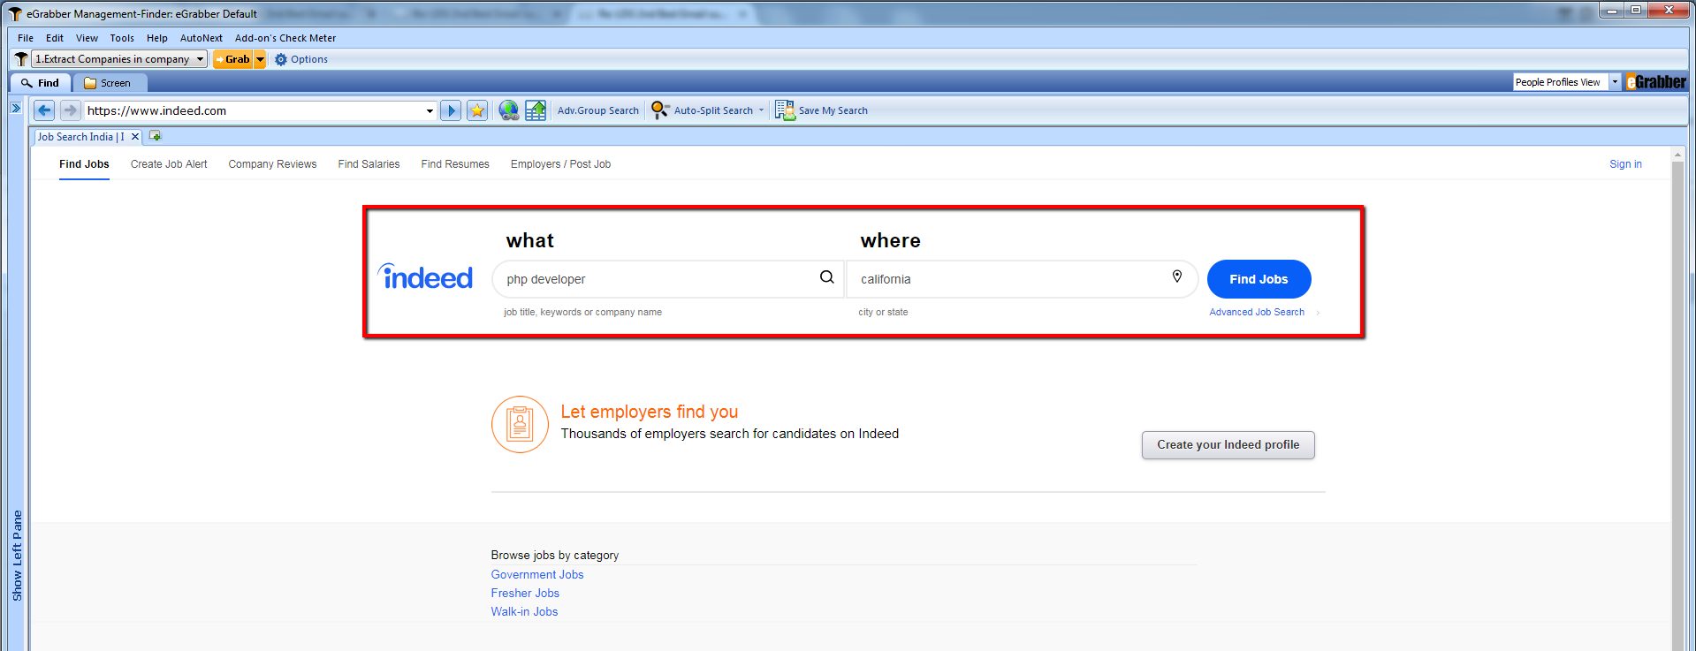The image size is (1696, 651).
Task: Click the browser forward arrow button
Action: 70,110
